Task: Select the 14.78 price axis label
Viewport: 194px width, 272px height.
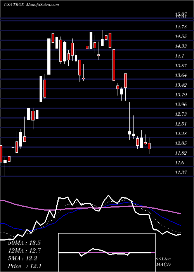Action: click(x=181, y=27)
